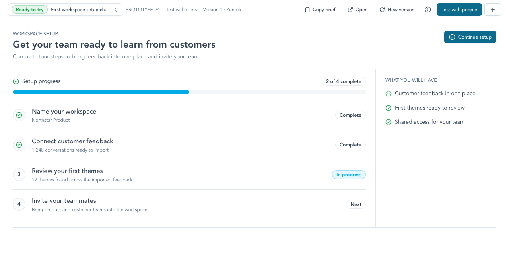Open the Connect customer feedback step
Screen dimensions: 509x258
[x=189, y=145]
